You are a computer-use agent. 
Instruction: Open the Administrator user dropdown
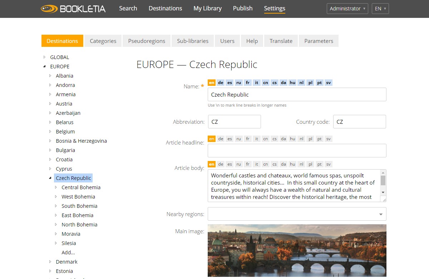[x=347, y=9]
